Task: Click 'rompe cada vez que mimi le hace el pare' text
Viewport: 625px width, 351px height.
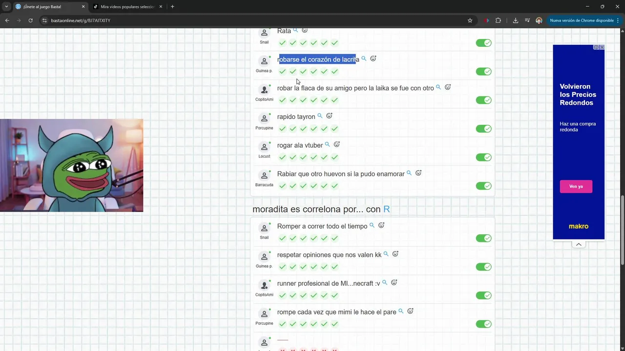Action: click(337, 312)
